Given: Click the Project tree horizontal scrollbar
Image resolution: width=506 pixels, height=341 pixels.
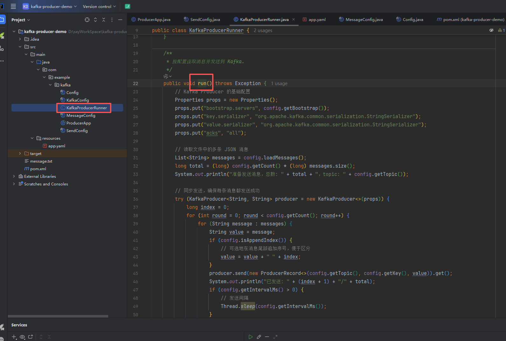Looking at the screenshot, I should (x=58, y=316).
